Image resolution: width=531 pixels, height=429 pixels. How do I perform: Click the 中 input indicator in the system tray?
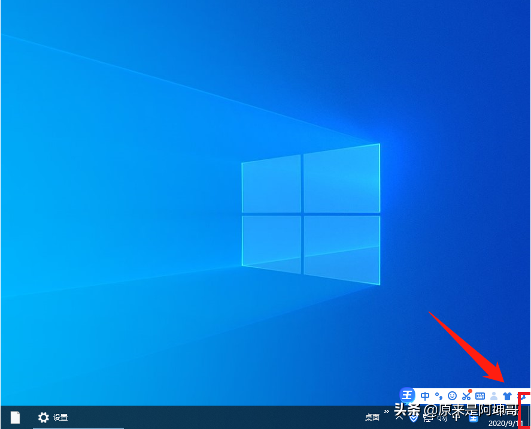tap(455, 418)
